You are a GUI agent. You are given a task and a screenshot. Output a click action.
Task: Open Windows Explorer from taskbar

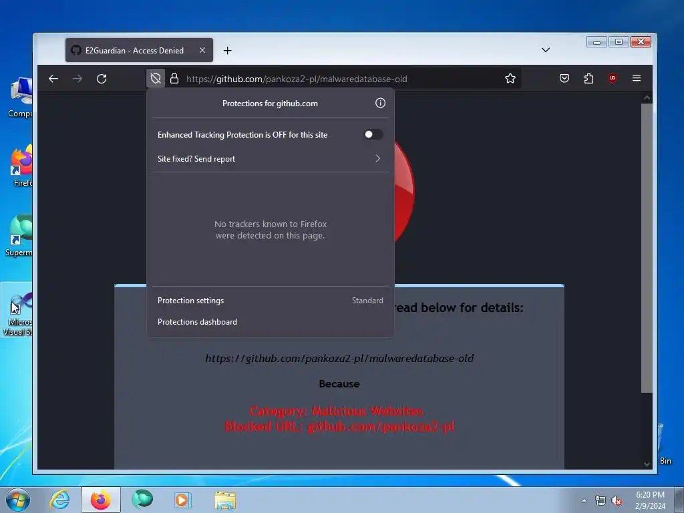[225, 500]
